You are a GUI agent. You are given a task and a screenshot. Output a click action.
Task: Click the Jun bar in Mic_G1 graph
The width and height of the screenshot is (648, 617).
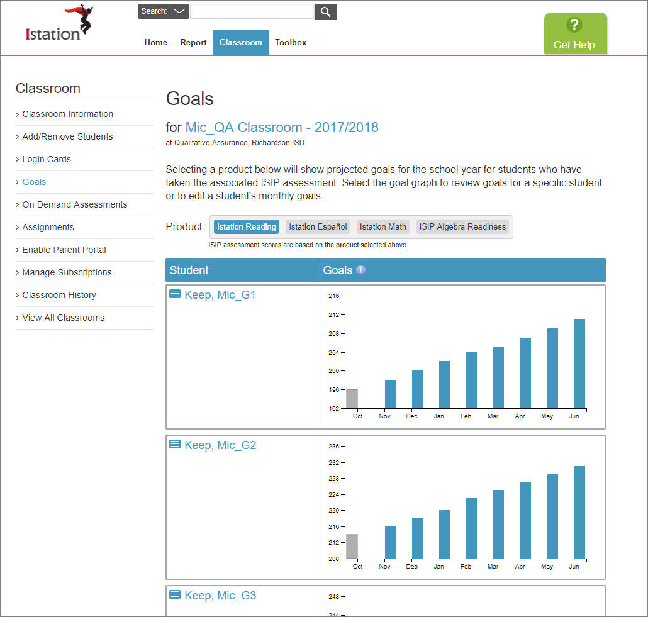[580, 364]
